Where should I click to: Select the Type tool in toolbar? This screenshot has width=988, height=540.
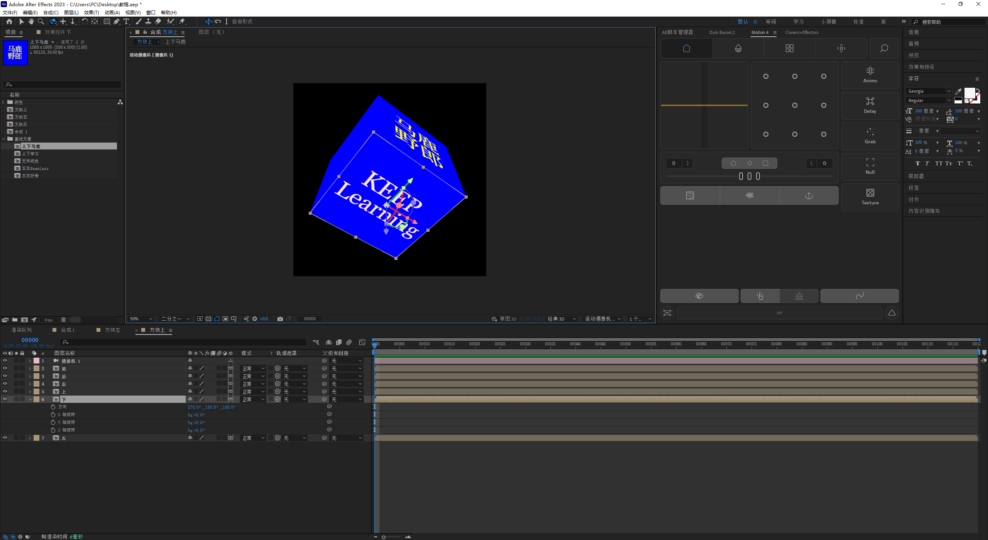coord(126,22)
